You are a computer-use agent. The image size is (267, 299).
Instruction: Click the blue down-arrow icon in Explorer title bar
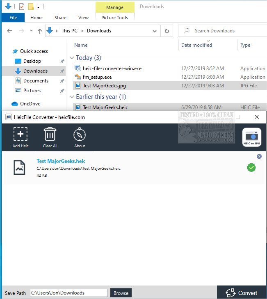tap(8, 6)
